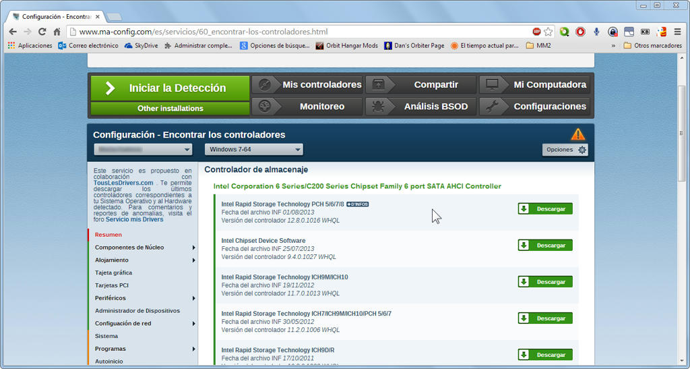690x369 pixels.
Task: Click the Other installations button
Action: pyautogui.click(x=170, y=109)
